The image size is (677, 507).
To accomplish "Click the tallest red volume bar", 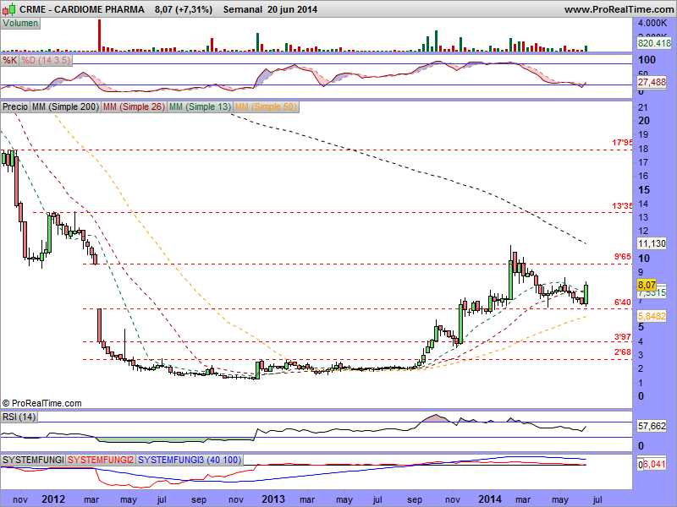I will coord(99,35).
